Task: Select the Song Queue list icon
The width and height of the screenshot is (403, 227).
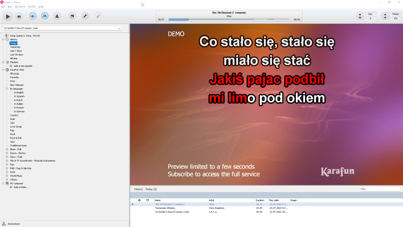Action: tap(7, 36)
